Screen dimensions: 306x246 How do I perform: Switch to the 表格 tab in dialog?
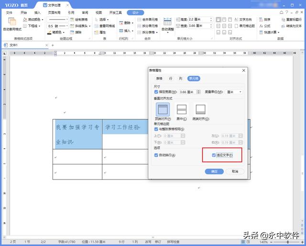click(x=159, y=78)
